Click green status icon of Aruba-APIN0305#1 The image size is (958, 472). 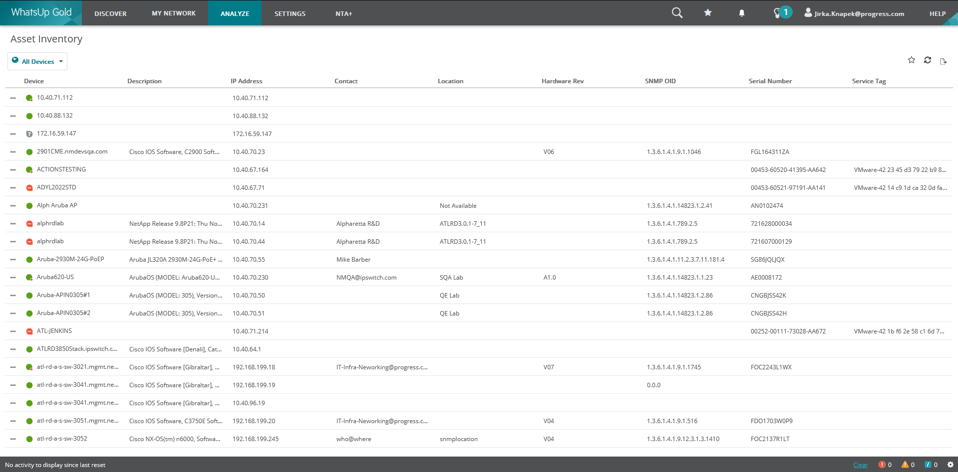29,296
